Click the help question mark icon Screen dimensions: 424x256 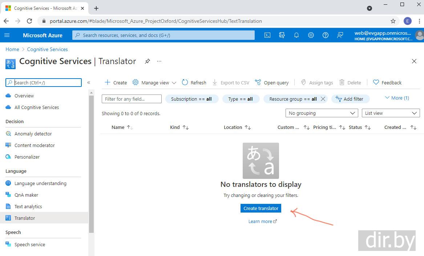pyautogui.click(x=326, y=35)
